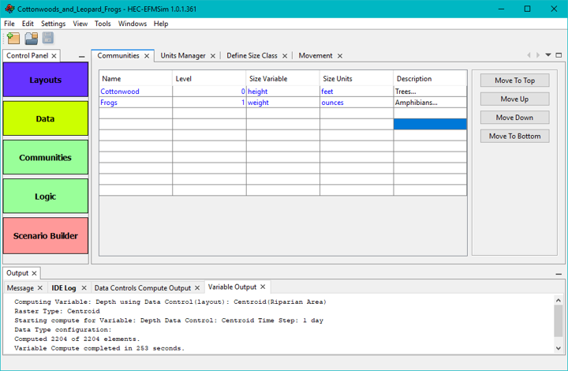The width and height of the screenshot is (568, 371).
Task: Open the editor tab list dropdown arrow
Action: click(548, 55)
